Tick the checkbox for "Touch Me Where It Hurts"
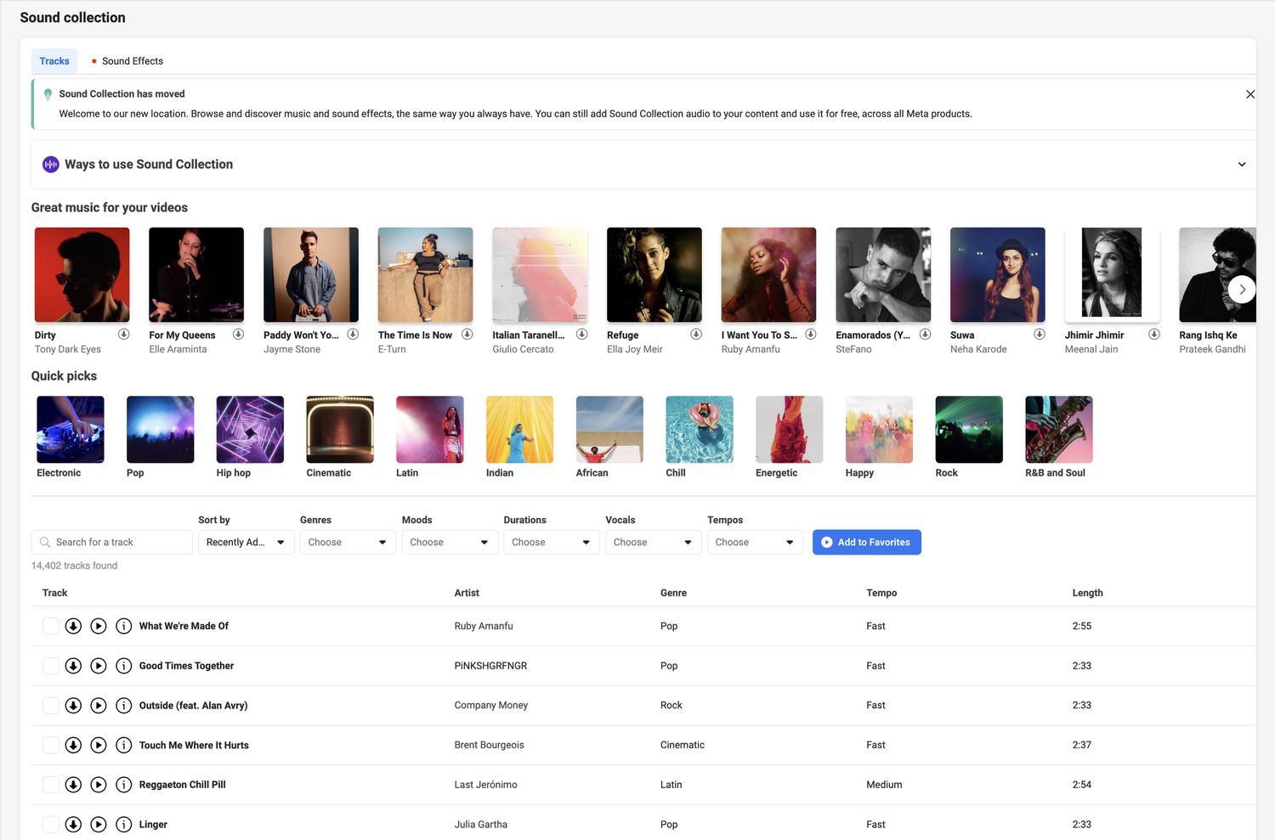 50,745
